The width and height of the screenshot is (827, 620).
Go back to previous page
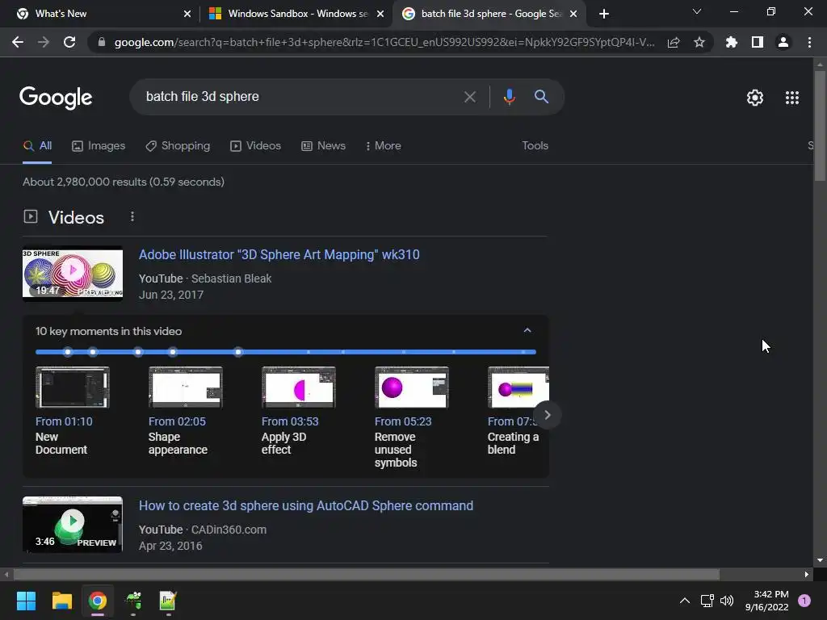tap(18, 42)
